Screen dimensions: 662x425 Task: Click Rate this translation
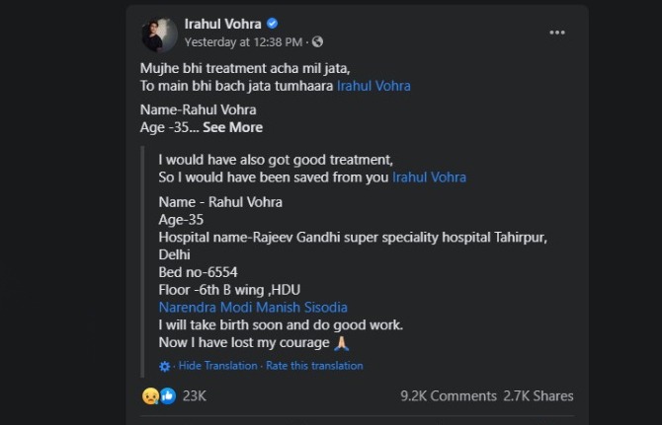click(x=314, y=366)
